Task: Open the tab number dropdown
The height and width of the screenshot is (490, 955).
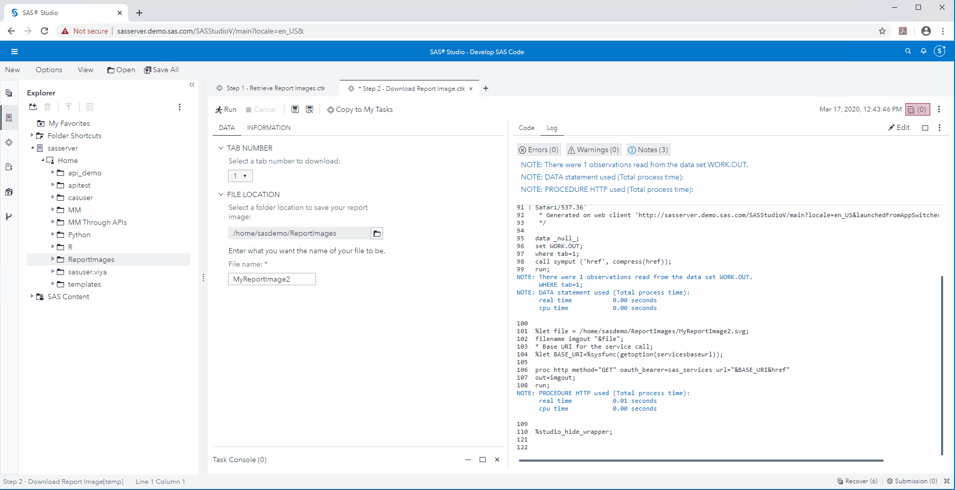Action: 240,176
